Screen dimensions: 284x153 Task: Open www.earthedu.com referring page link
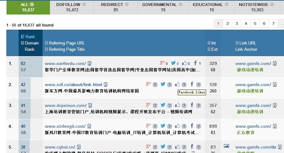65,63
